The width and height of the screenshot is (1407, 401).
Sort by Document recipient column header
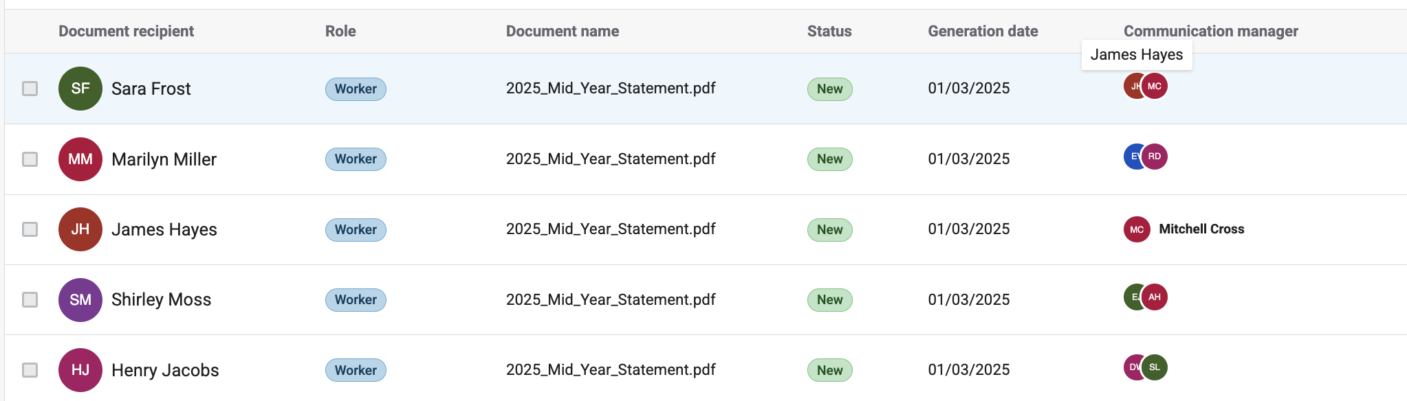[x=126, y=32]
